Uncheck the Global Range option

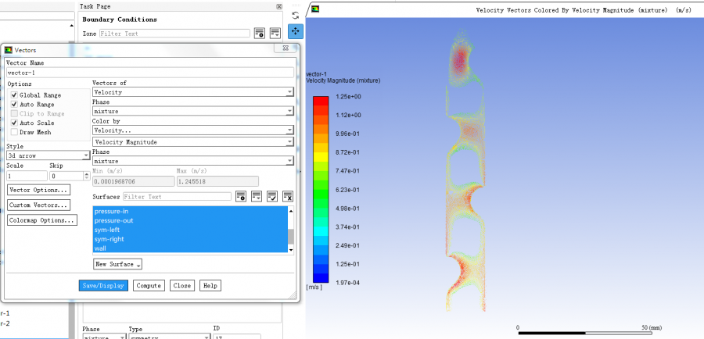pos(14,95)
